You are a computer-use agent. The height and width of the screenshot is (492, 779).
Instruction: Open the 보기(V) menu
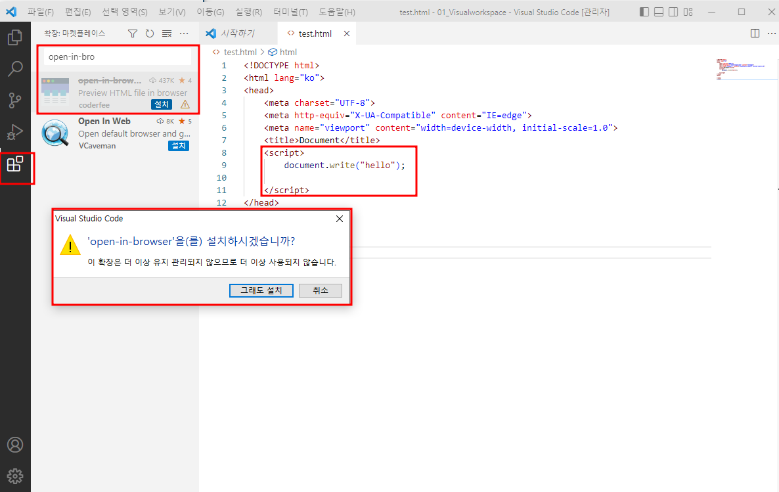point(172,12)
